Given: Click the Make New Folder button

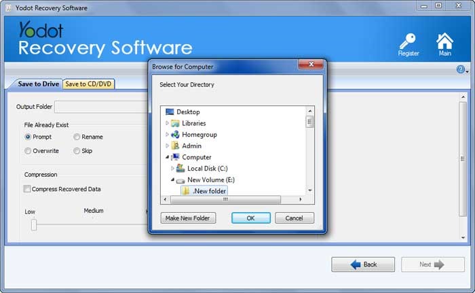Looking at the screenshot, I should pos(188,218).
